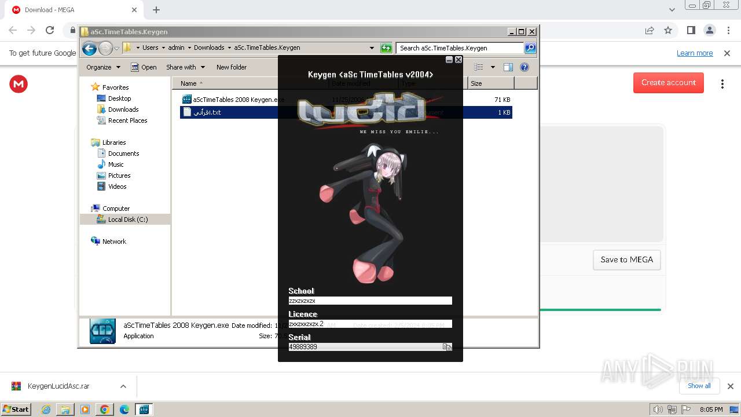Click the Explorer Back arrow button

[x=89, y=48]
